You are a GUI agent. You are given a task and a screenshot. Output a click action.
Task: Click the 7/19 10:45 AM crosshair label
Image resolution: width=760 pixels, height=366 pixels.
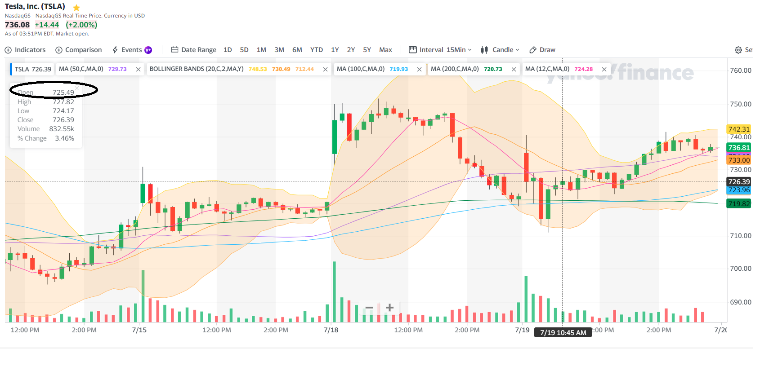(x=563, y=332)
